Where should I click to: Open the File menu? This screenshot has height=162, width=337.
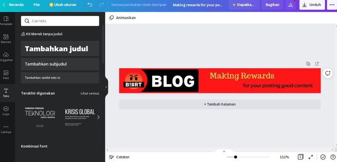tap(37, 5)
